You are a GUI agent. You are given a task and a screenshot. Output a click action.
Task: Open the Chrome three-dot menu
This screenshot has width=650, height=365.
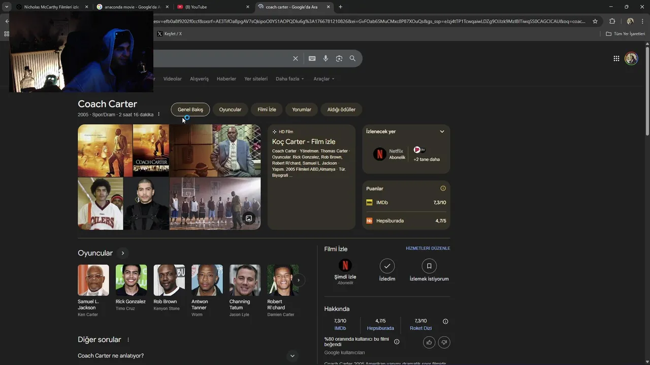click(643, 21)
